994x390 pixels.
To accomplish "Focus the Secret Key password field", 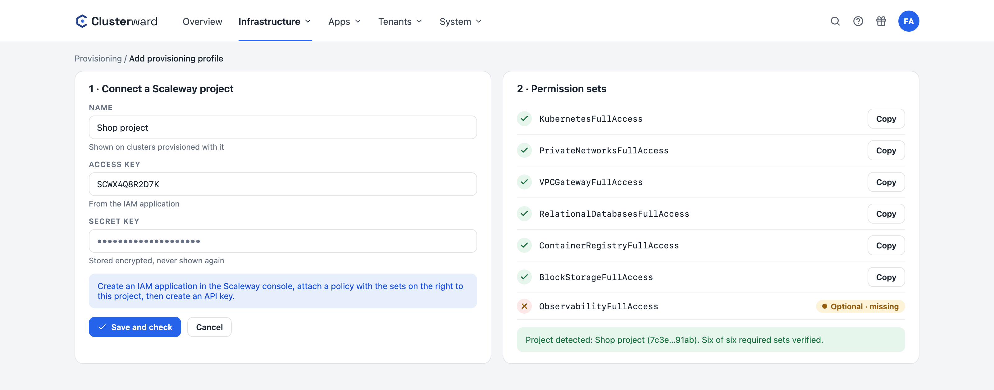I will pyautogui.click(x=283, y=241).
